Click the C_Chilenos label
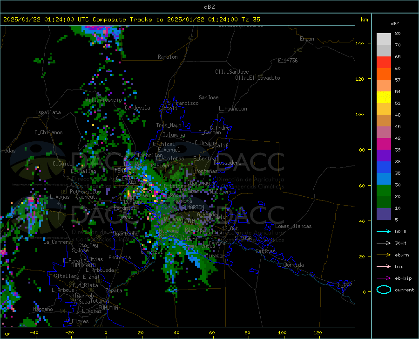The width and height of the screenshot is (419, 339). (x=48, y=132)
